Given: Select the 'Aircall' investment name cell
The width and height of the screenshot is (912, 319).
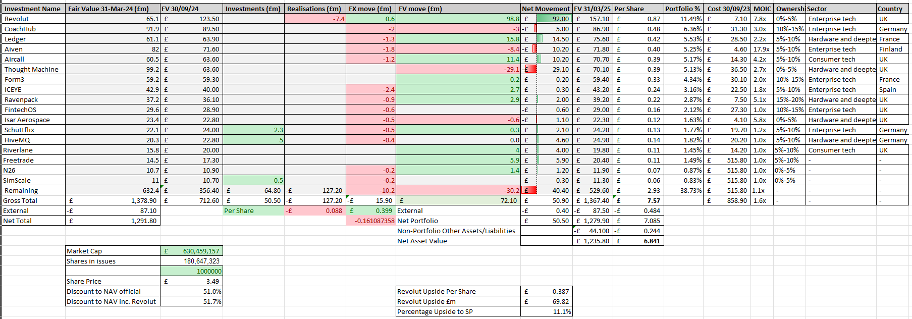Looking at the screenshot, I should click(33, 59).
